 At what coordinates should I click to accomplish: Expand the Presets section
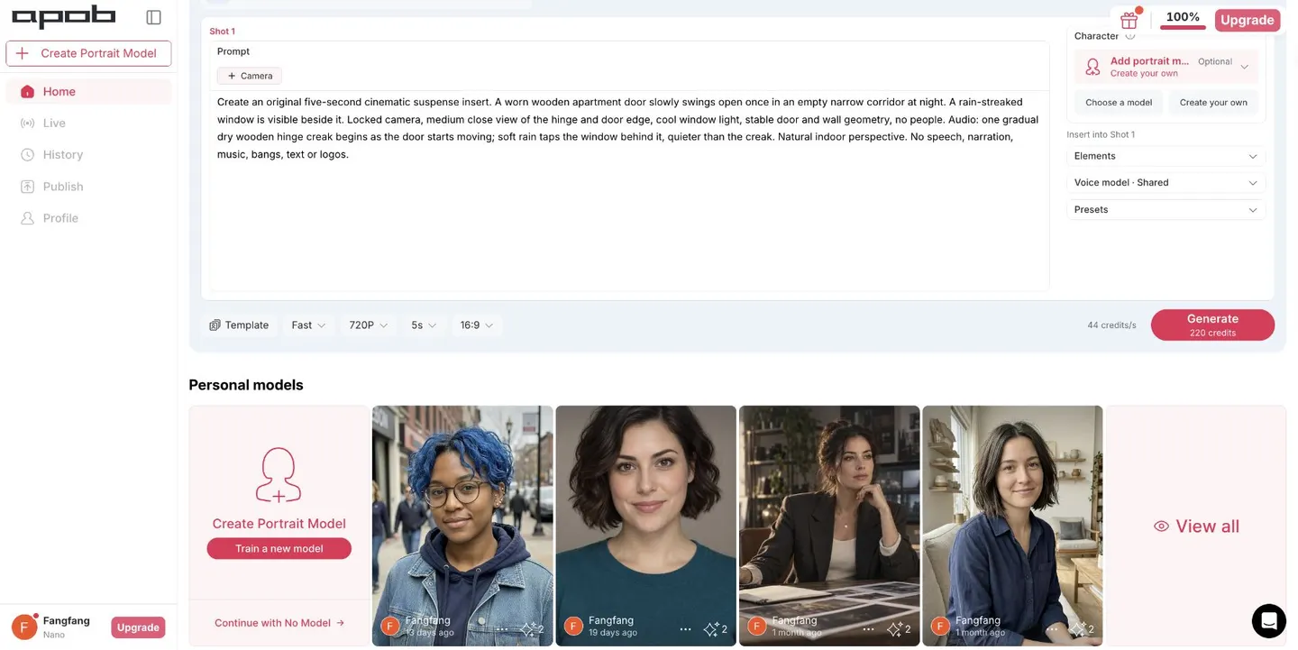click(x=1165, y=209)
